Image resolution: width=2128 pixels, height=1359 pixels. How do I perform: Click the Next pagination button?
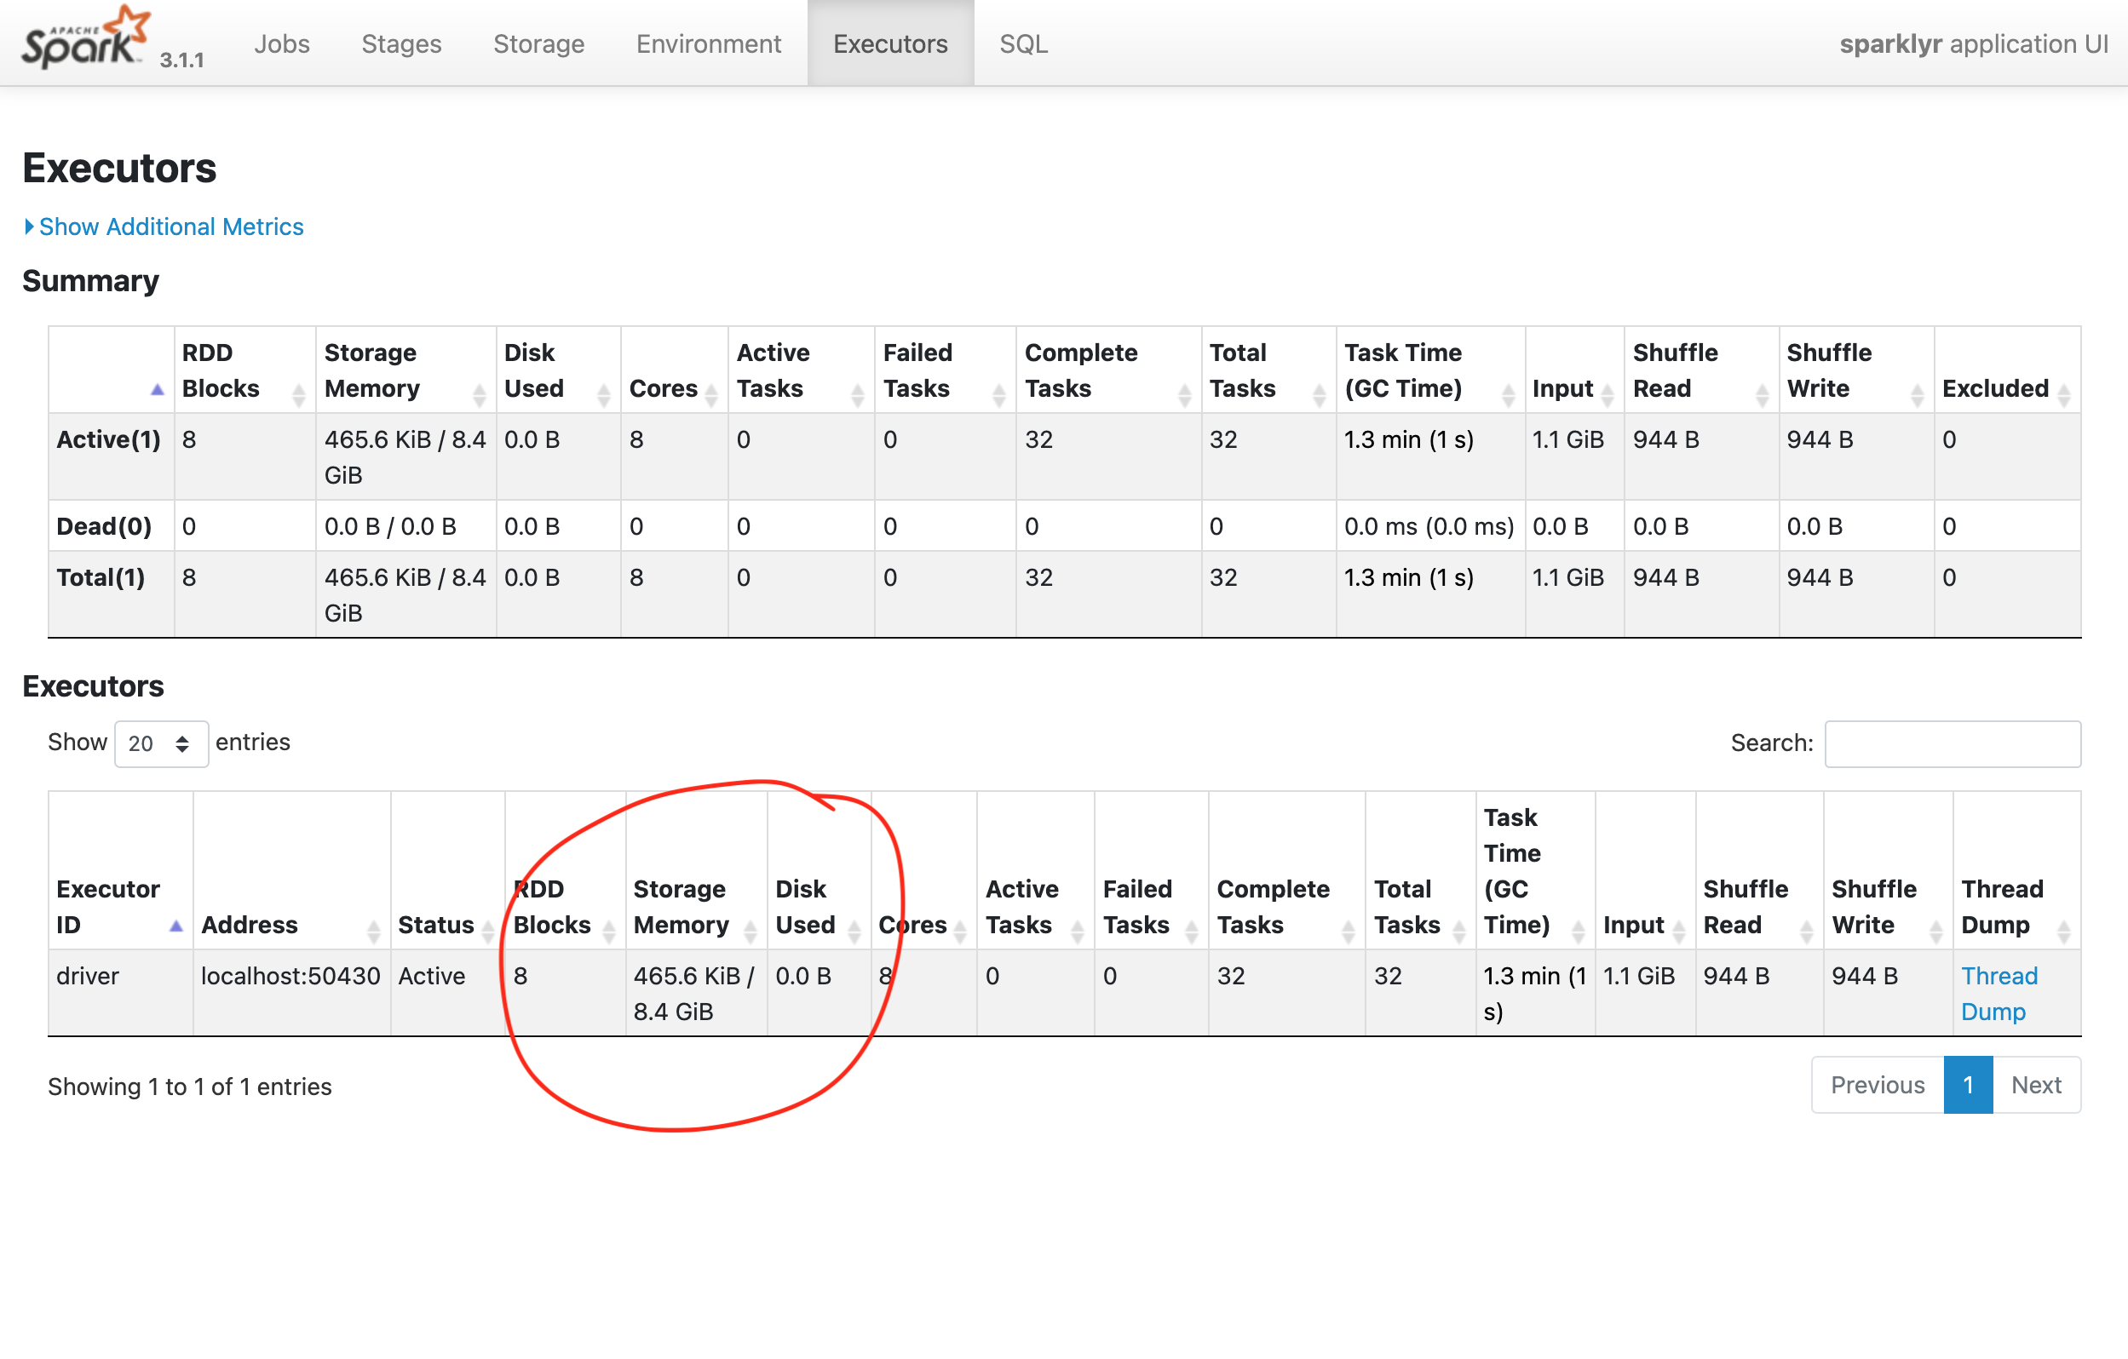click(x=2035, y=1084)
